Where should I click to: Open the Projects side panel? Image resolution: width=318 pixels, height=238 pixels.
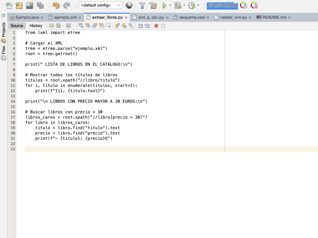pos(3,32)
